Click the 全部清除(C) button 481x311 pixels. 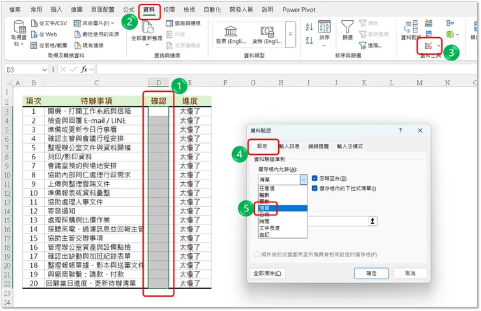point(268,273)
